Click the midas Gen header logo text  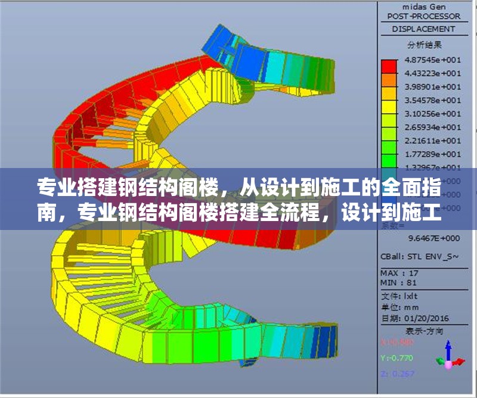tap(425, 6)
